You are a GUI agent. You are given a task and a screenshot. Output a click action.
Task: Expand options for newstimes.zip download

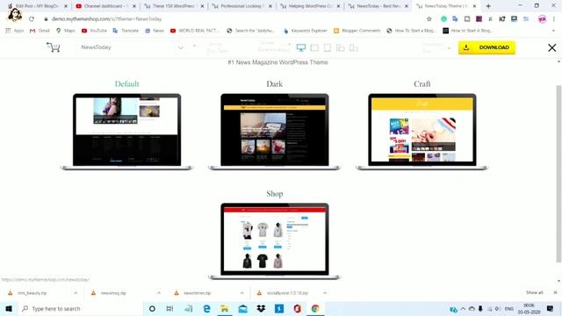pyautogui.click(x=242, y=292)
